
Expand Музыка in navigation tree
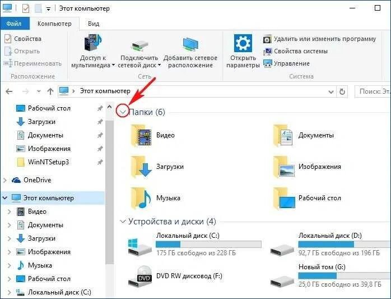pos(9,265)
